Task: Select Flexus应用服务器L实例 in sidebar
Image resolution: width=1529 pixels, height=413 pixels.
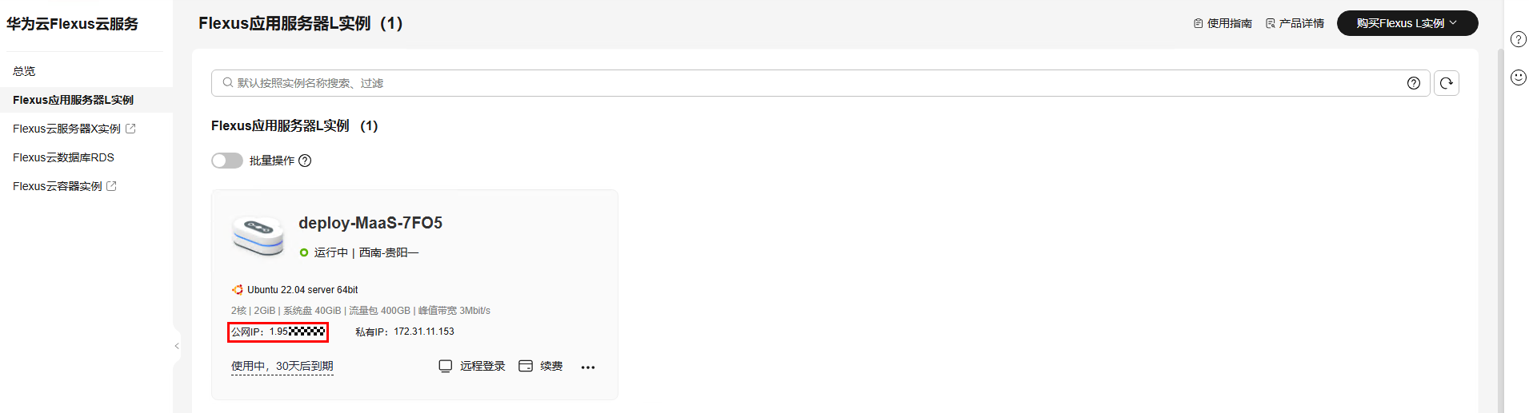Action: click(x=73, y=100)
